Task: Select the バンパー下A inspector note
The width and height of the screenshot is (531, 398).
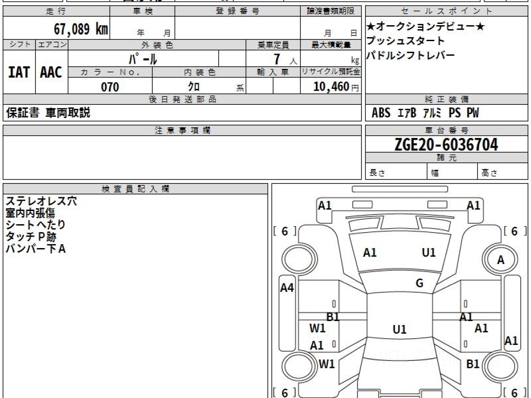Action: tap(36, 249)
